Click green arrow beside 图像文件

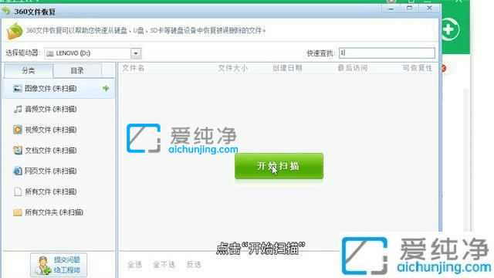coord(106,88)
